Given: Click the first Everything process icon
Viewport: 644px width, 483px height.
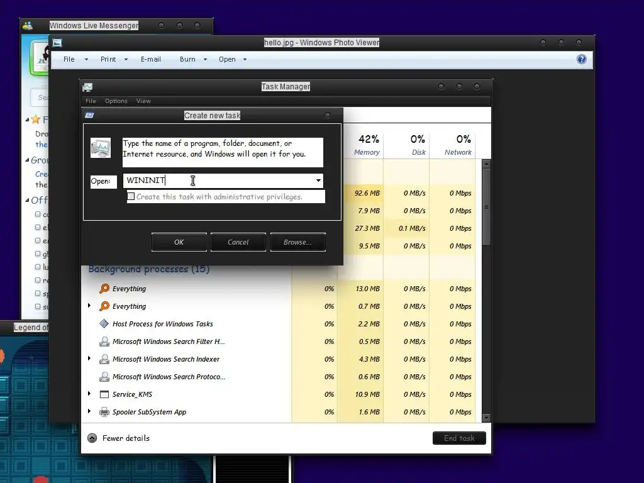Looking at the screenshot, I should tap(104, 289).
